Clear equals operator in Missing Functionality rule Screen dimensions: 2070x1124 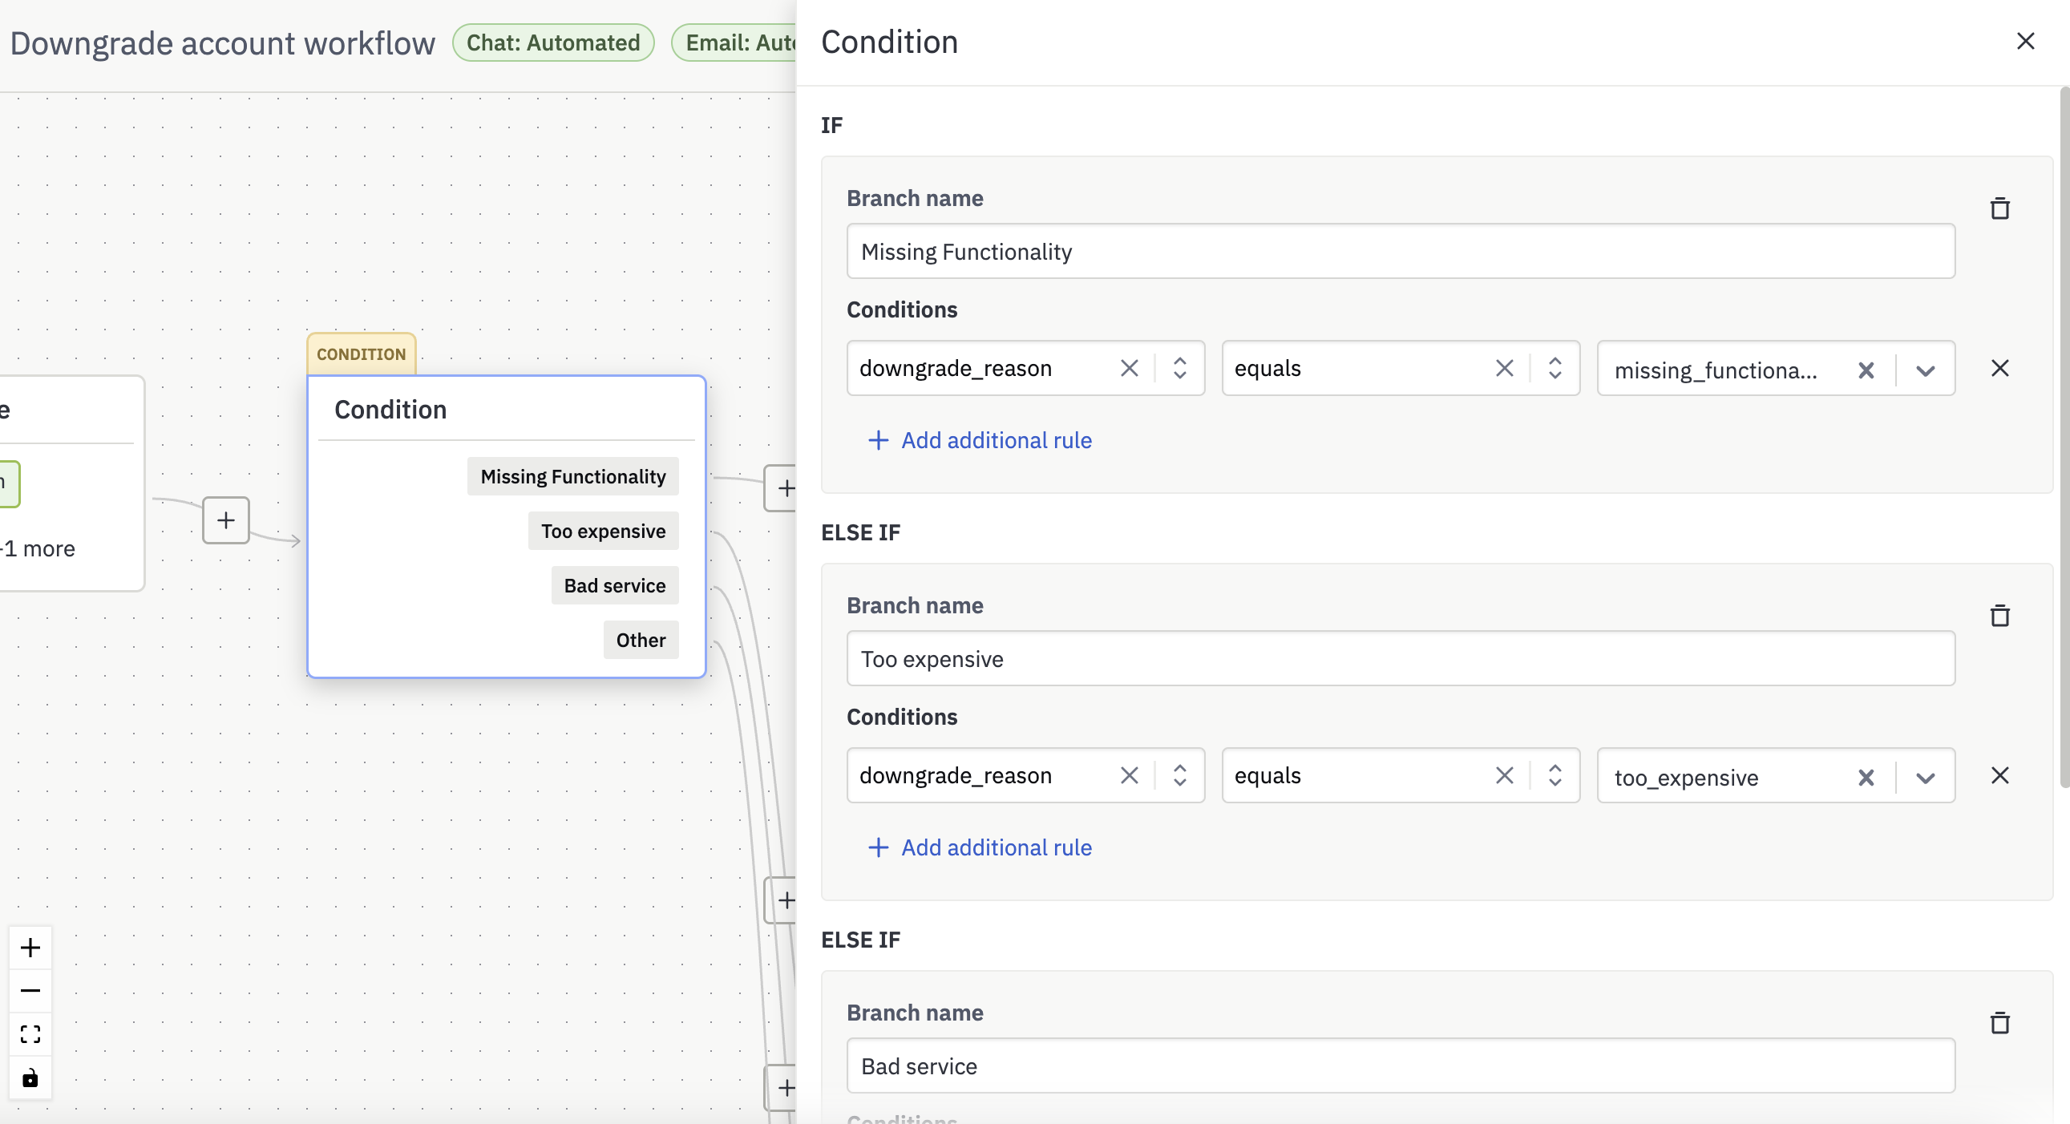coord(1504,368)
